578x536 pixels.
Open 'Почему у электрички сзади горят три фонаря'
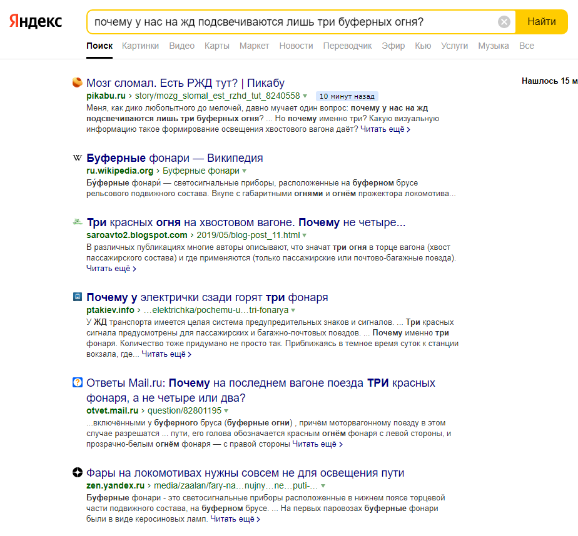pos(207,297)
